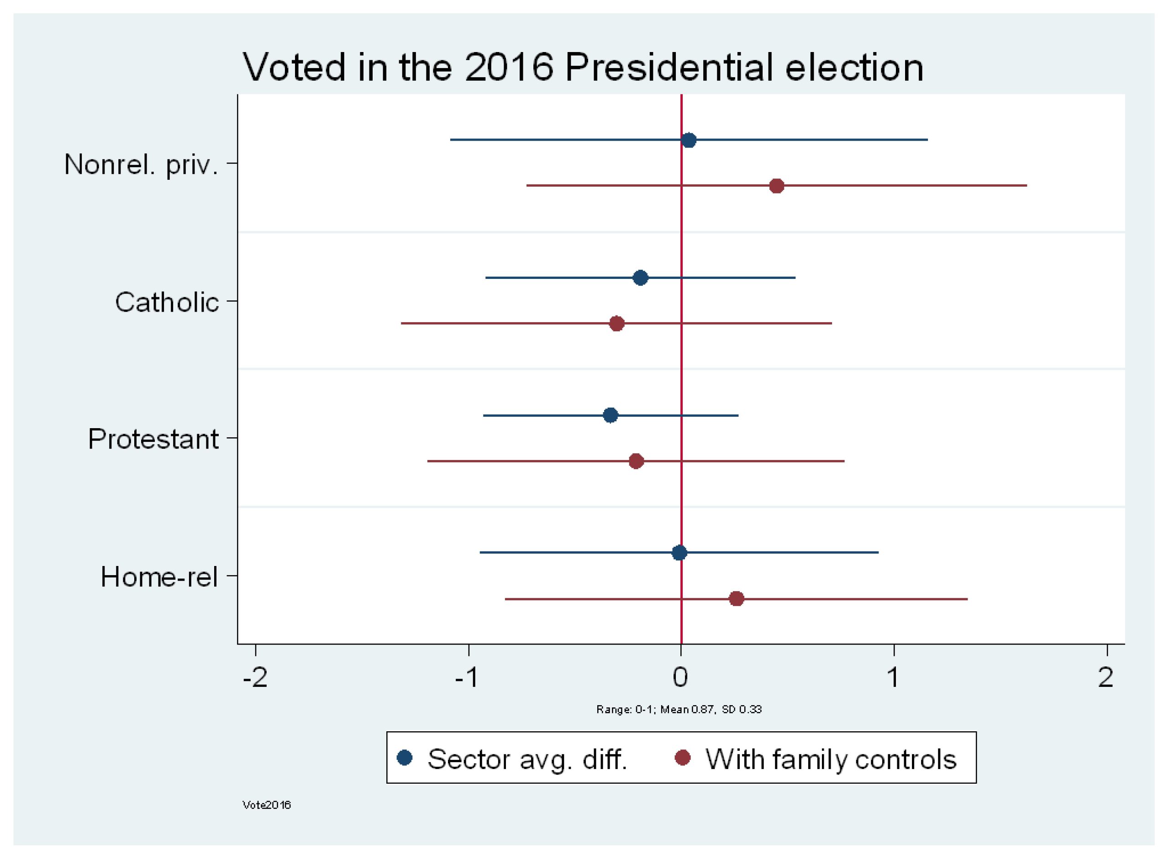
Task: Click the 'Sector avg. diff.' legend label
Action: click(x=527, y=759)
